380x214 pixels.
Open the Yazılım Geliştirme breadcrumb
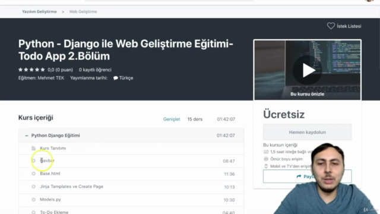[x=39, y=12]
